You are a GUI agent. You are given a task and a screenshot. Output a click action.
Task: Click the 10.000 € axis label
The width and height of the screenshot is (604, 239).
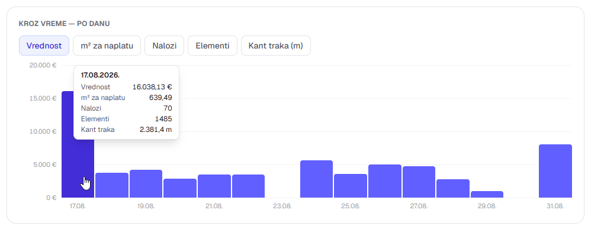point(43,131)
